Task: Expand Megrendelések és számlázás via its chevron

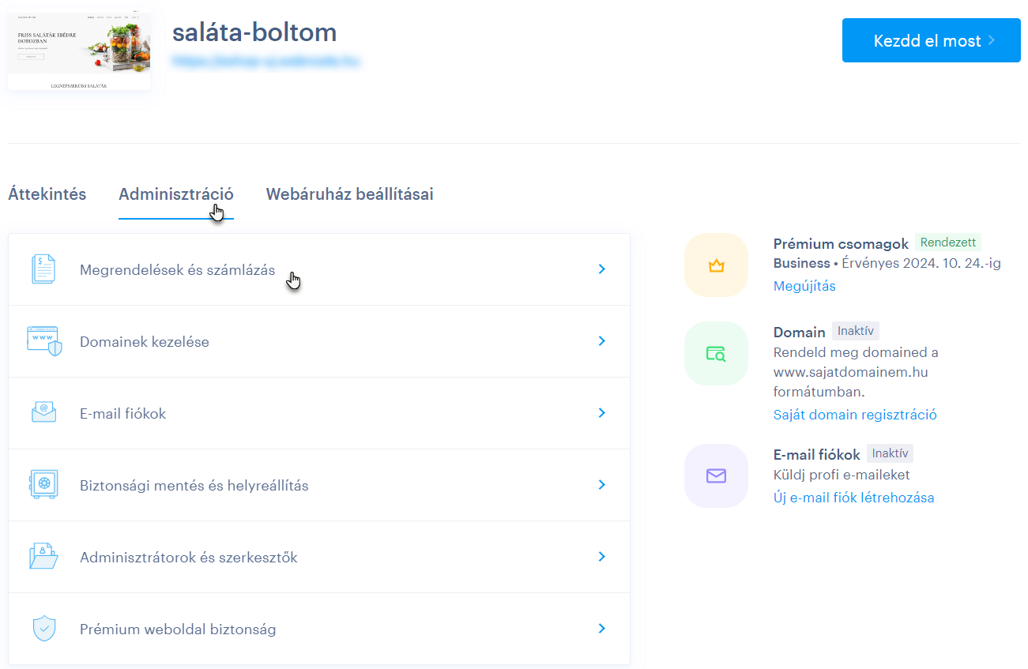Action: [x=602, y=269]
